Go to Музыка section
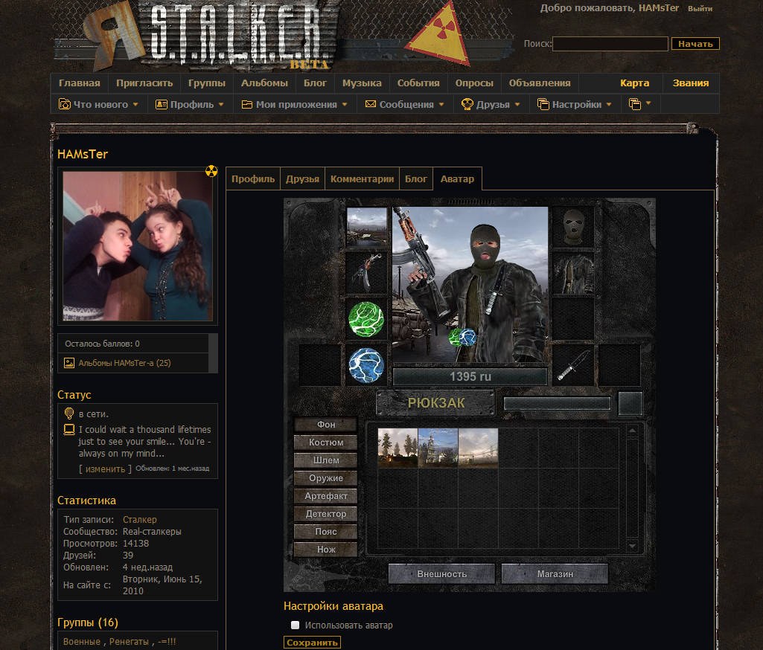Image resolution: width=763 pixels, height=650 pixels. [x=362, y=83]
